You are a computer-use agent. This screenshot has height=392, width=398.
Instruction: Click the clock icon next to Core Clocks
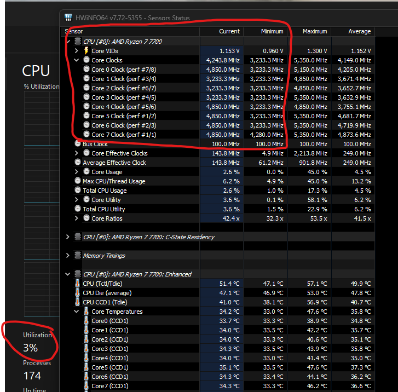pyautogui.click(x=86, y=60)
